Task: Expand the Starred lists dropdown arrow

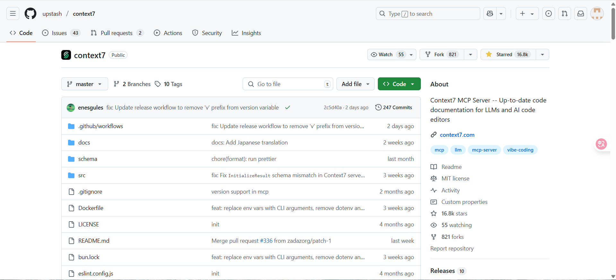Action: pos(542,54)
